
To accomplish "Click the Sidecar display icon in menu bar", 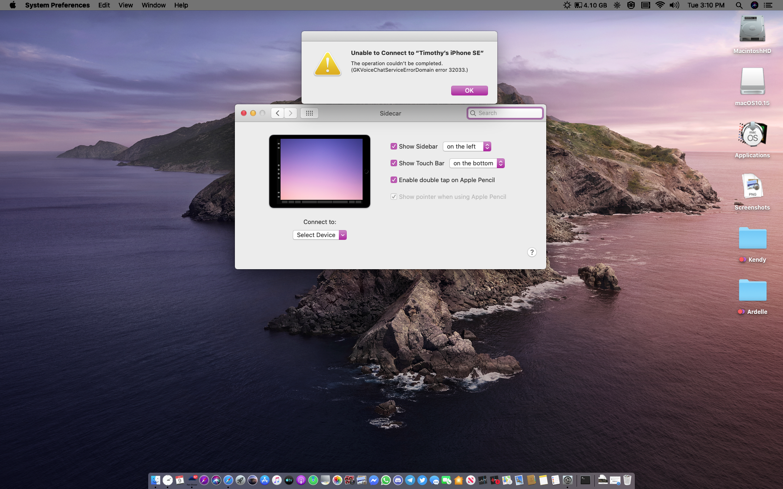I will tap(646, 5).
